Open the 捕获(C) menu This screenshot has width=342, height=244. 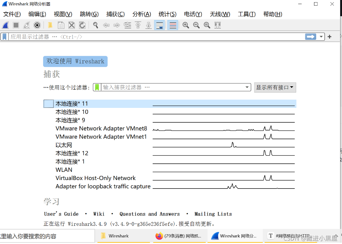pos(116,14)
